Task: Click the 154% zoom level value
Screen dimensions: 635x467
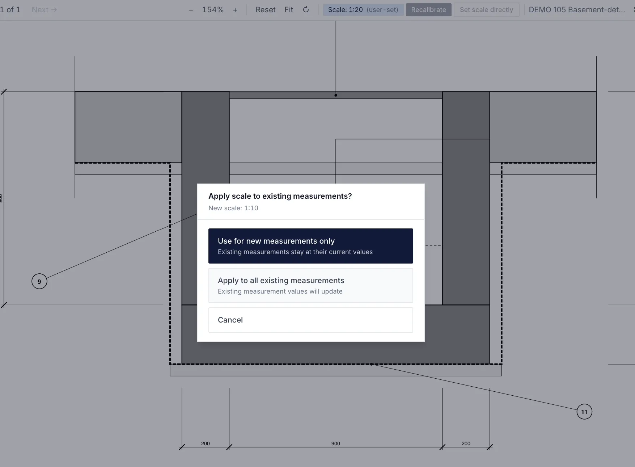Action: pyautogui.click(x=213, y=10)
